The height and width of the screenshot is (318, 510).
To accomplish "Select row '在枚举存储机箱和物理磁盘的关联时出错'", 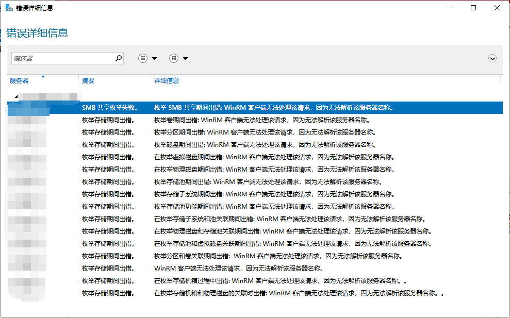I will [299, 293].
